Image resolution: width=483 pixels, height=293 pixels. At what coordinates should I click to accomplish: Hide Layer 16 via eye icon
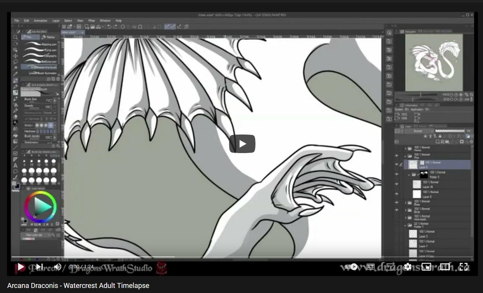[397, 184]
